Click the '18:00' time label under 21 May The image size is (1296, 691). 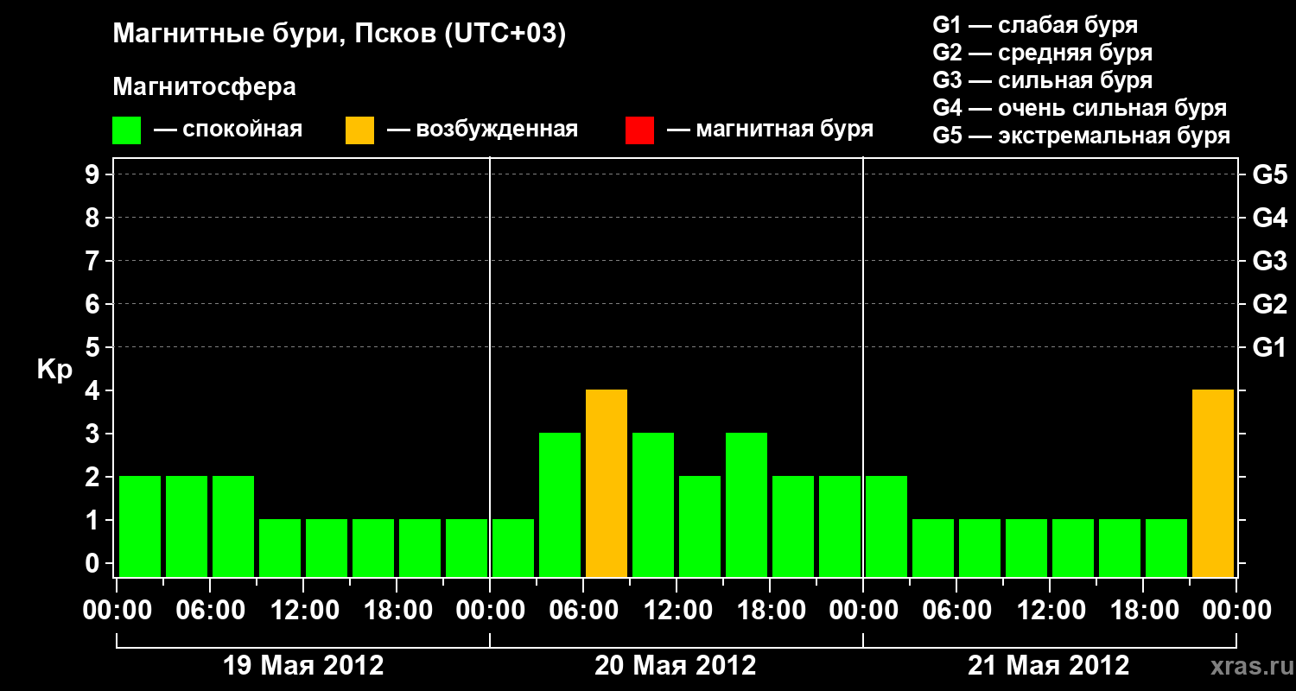(x=1144, y=611)
